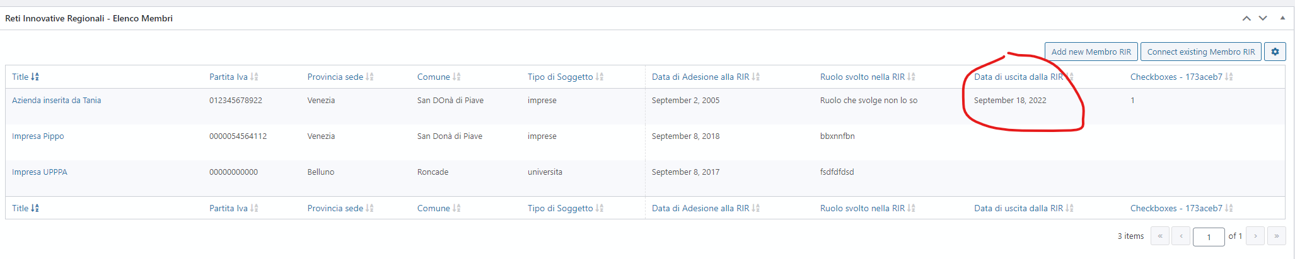The image size is (1295, 259).
Task: Sort by Data di Adesione alla RIR
Action: [x=706, y=77]
